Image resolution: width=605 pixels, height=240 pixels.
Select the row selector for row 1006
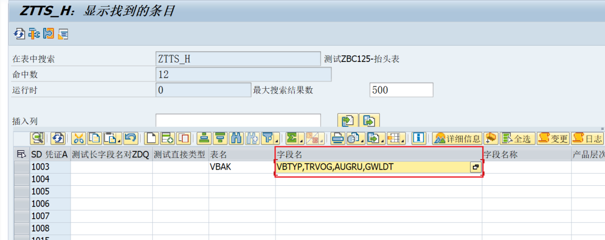(22, 204)
